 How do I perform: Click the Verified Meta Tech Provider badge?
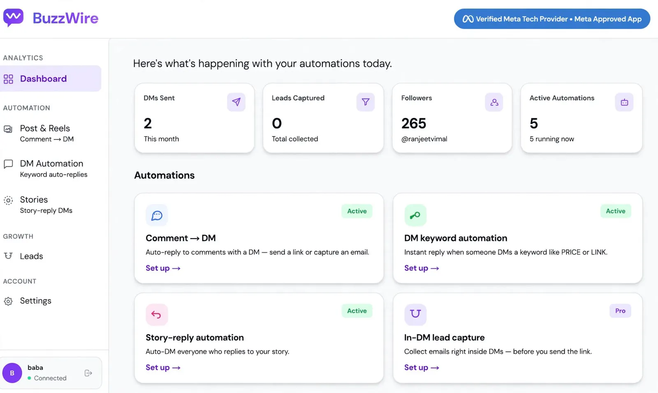(x=552, y=19)
